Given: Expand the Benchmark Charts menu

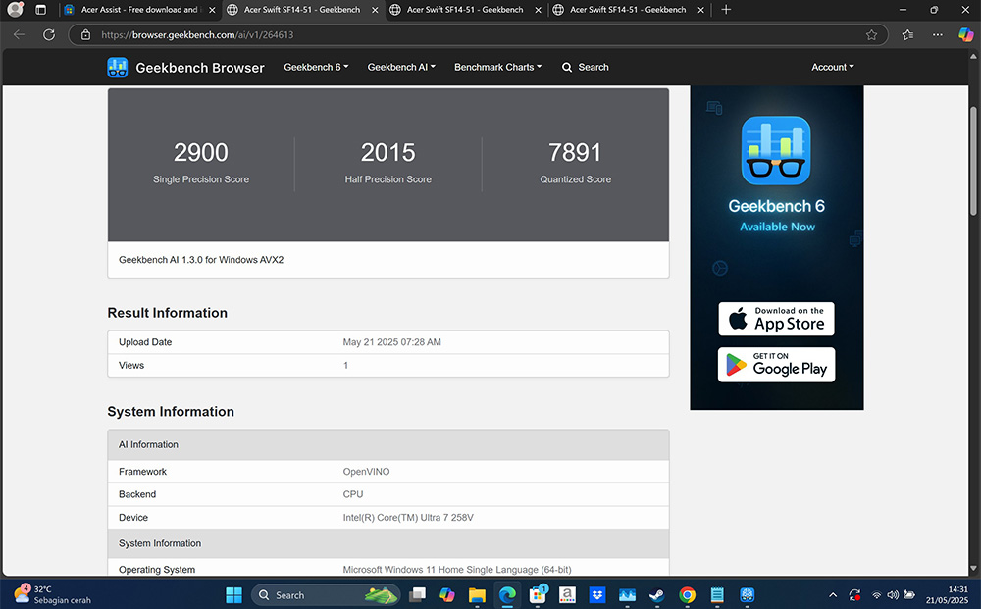Looking at the screenshot, I should pos(498,67).
